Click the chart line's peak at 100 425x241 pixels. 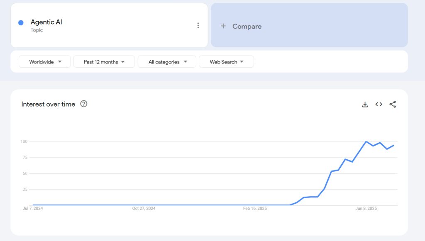point(366,141)
